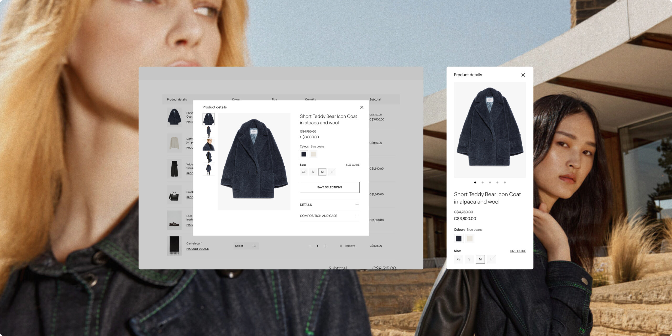Click the teddy coat thumbnail in cart list
This screenshot has height=336, width=672.
click(x=174, y=117)
